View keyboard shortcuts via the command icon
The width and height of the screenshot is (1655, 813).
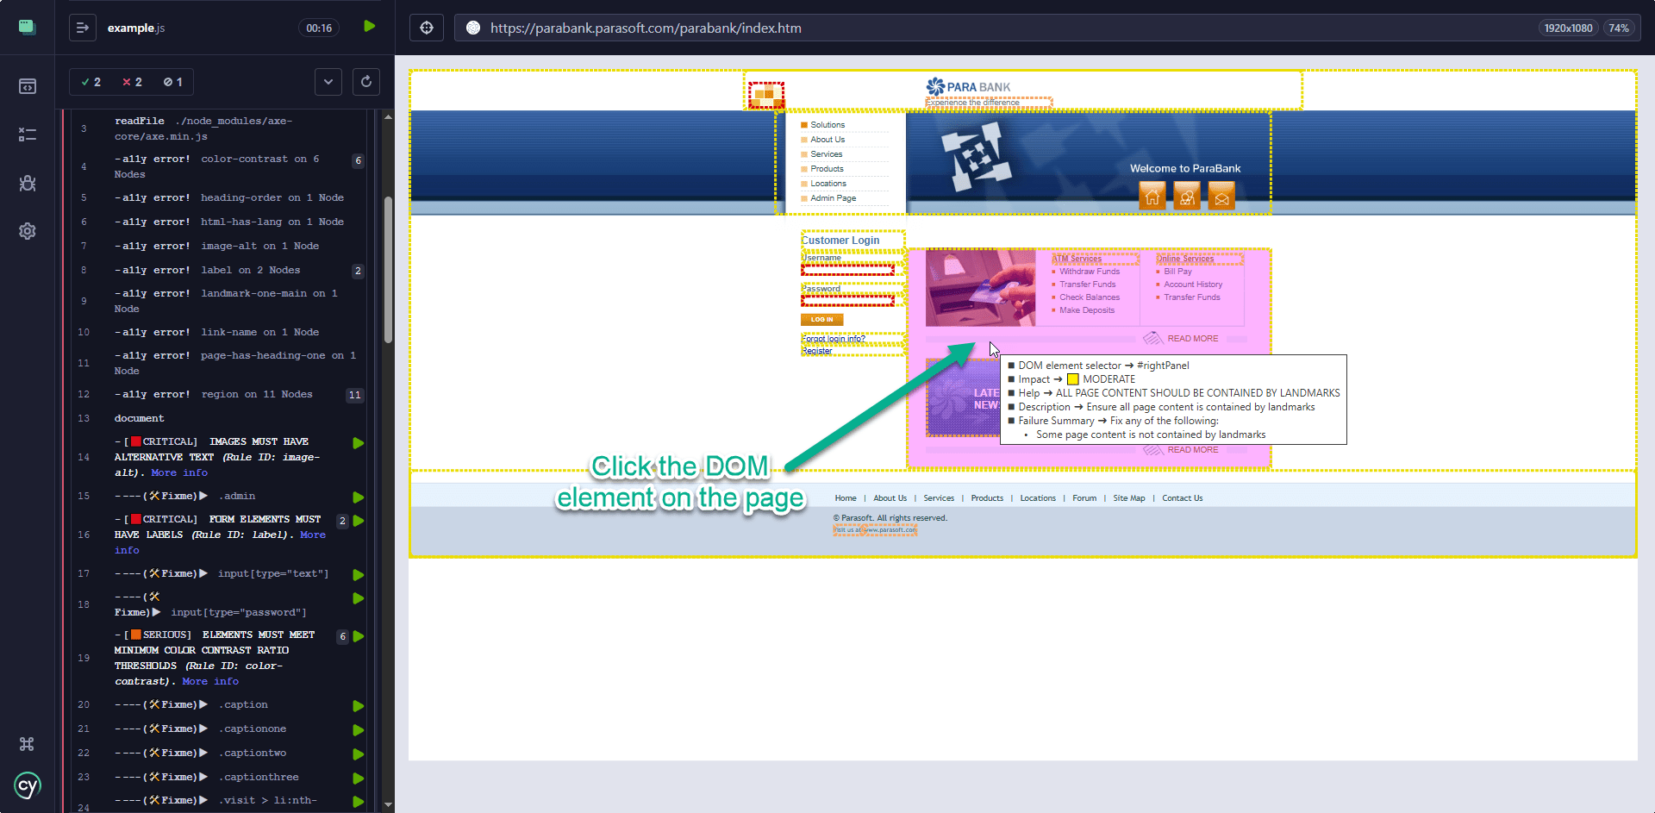[27, 744]
